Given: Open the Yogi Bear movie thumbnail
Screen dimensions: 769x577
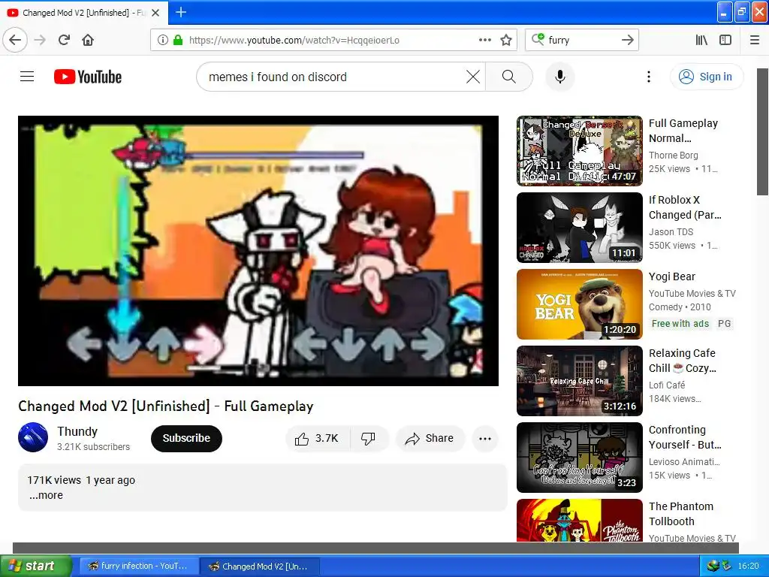Looking at the screenshot, I should point(579,304).
